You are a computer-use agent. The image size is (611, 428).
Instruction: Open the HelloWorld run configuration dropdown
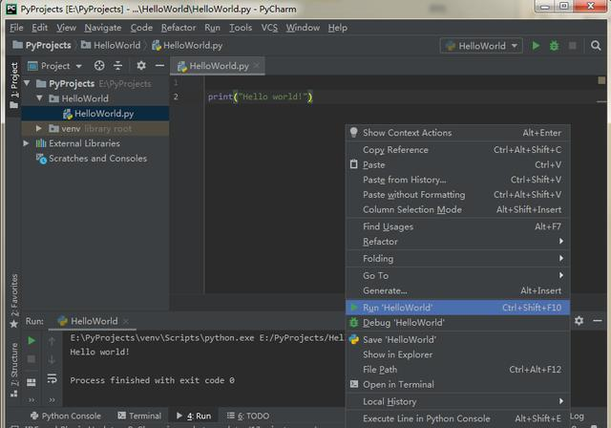[x=481, y=46]
